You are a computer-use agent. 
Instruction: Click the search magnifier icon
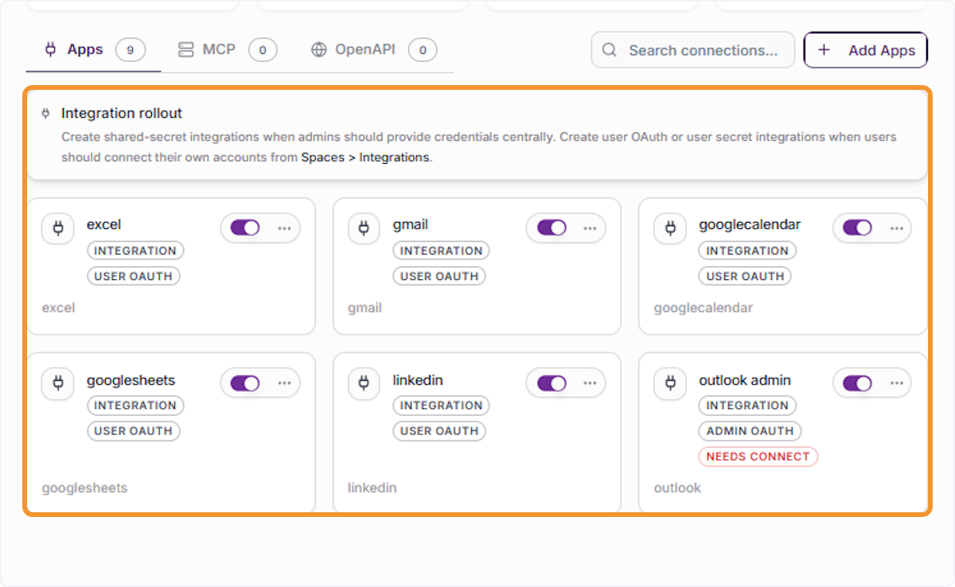(x=610, y=50)
